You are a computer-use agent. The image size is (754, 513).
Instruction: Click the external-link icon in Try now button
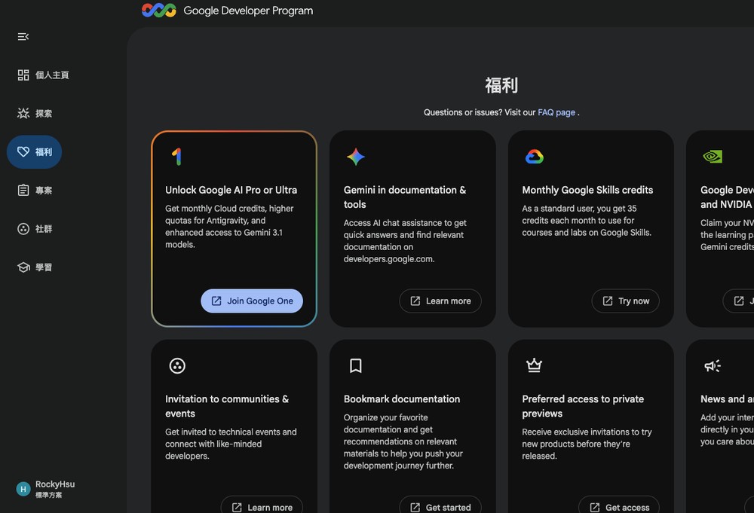point(608,301)
